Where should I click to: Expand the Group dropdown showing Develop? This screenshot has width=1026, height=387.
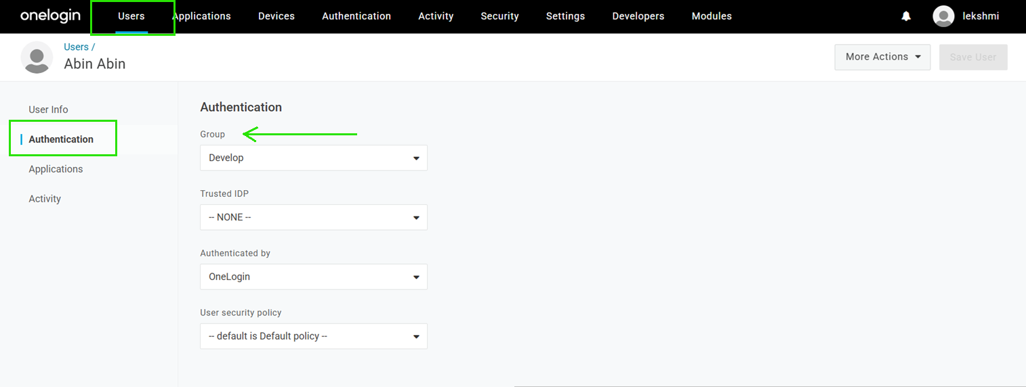click(314, 158)
